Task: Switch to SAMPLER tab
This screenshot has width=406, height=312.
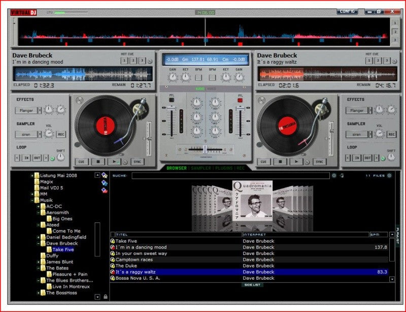Action: 200,168
